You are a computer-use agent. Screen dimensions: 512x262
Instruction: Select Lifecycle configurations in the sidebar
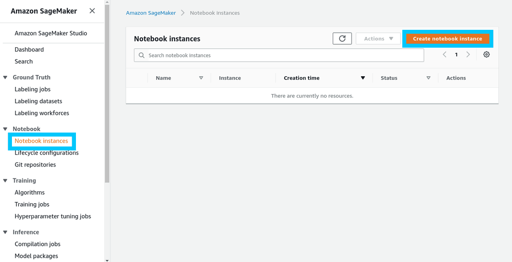46,153
